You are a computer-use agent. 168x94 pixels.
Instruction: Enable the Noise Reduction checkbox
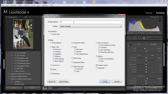[72, 67]
